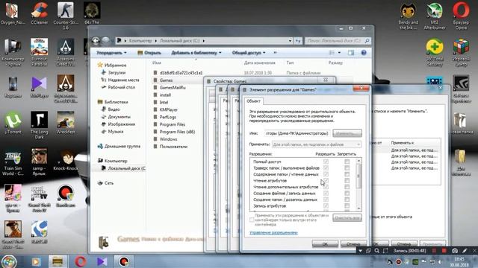Image resolution: width=478 pixels, height=268 pixels.
Task: Click the Имя column header in Explorer
Action: pyautogui.click(x=157, y=63)
